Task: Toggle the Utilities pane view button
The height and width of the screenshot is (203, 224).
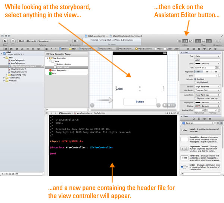Action: tap(209, 41)
